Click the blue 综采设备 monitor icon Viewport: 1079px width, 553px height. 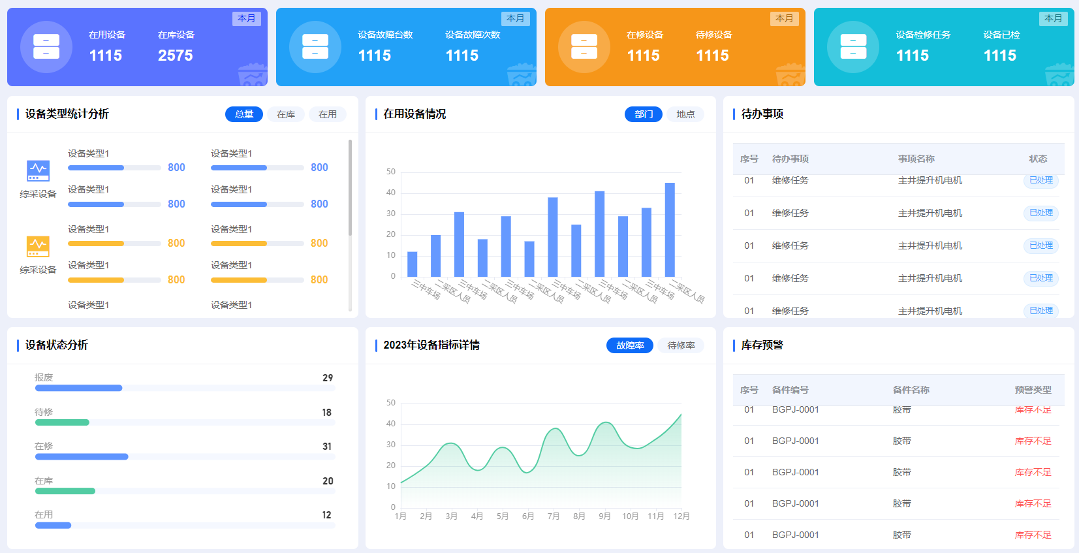pyautogui.click(x=38, y=170)
